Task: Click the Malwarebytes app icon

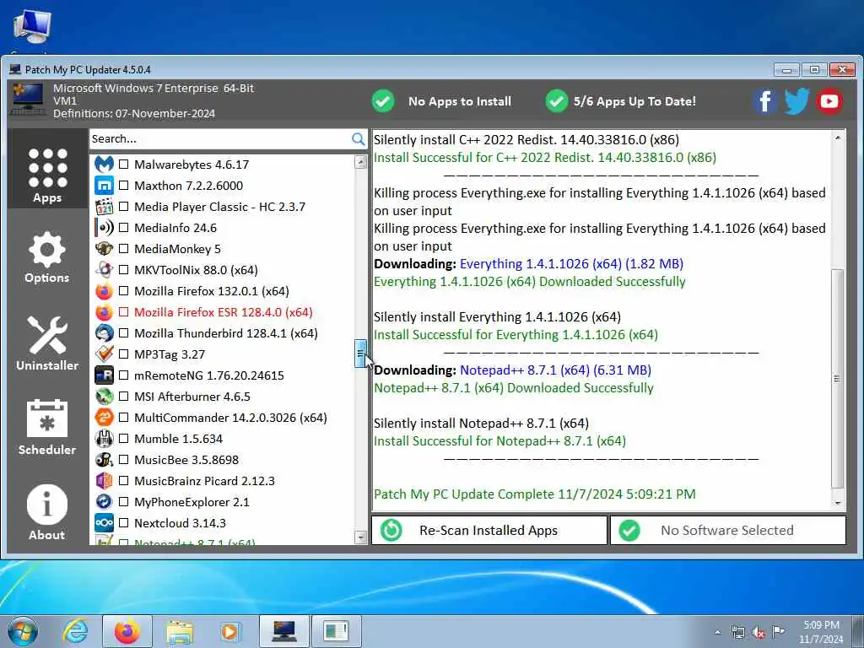Action: tap(104, 165)
